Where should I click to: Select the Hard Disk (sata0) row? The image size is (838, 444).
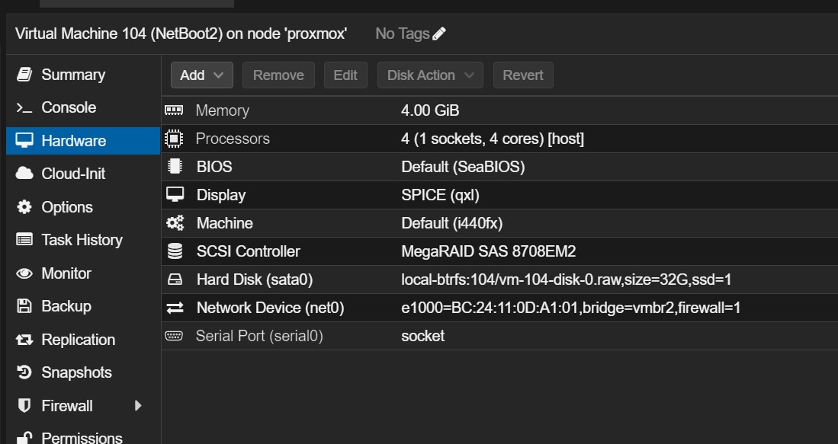coord(499,279)
